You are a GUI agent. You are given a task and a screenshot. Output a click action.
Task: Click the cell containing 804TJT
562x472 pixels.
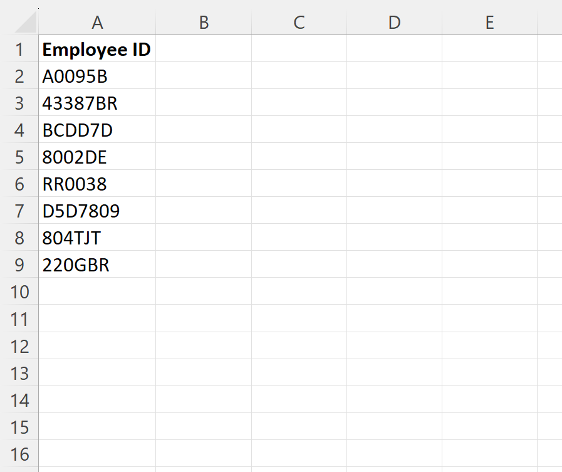point(97,238)
